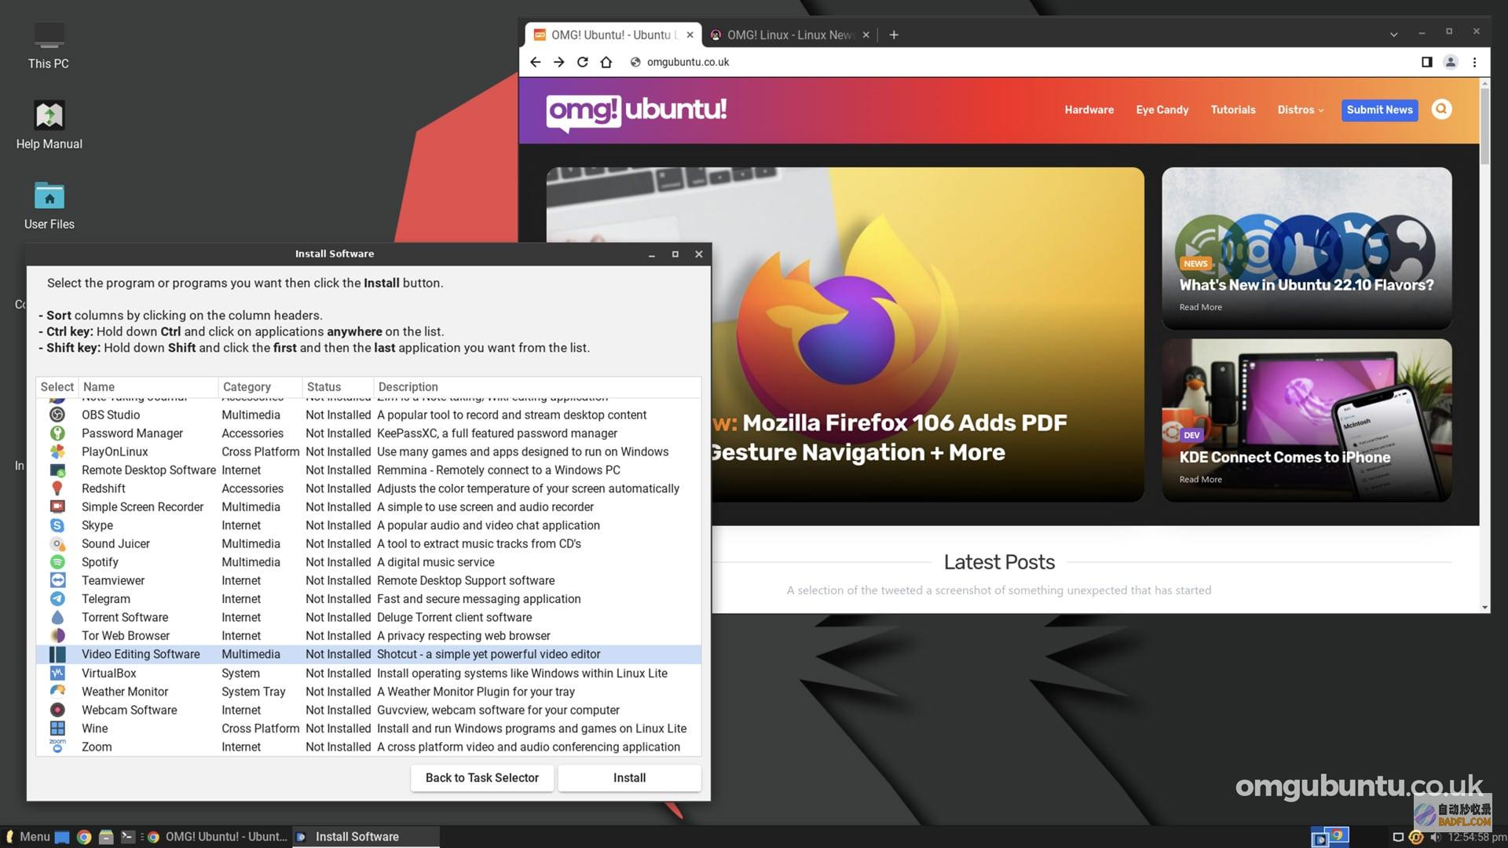Open the Tutorials menu item
The height and width of the screenshot is (848, 1508).
click(1232, 110)
